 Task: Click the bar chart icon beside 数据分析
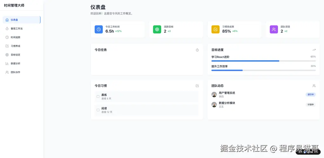[x=7, y=64]
